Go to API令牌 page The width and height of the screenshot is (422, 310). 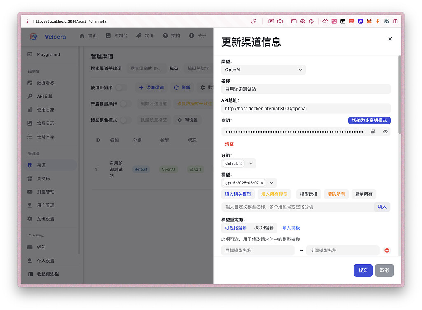(45, 96)
